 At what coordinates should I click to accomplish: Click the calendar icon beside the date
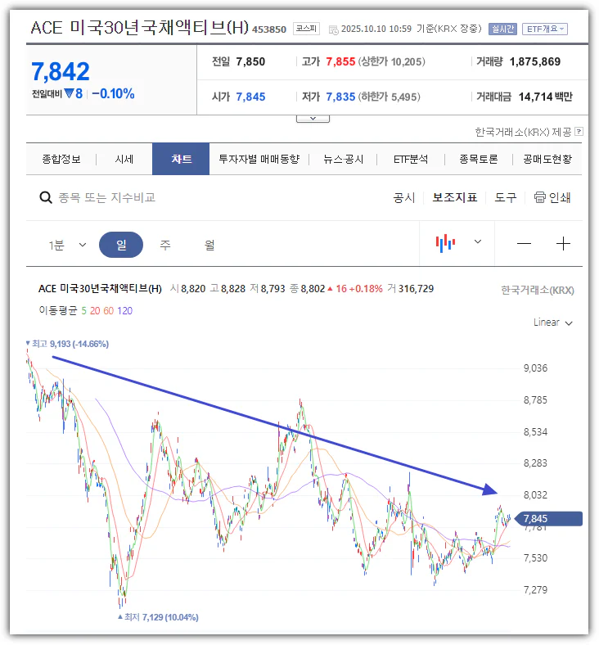332,29
